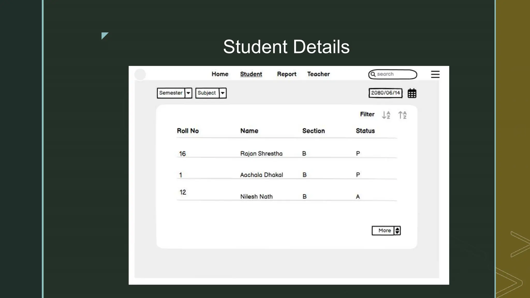Sort ascending with the A-Z up arrow icon

(x=402, y=115)
